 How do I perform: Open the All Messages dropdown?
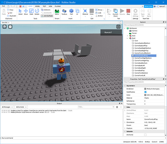click(7, 107)
